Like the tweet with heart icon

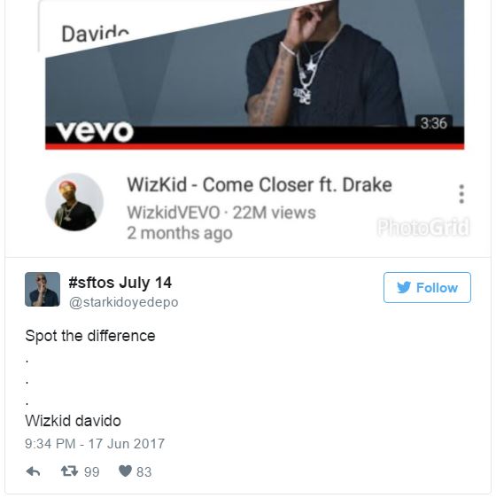[125, 471]
